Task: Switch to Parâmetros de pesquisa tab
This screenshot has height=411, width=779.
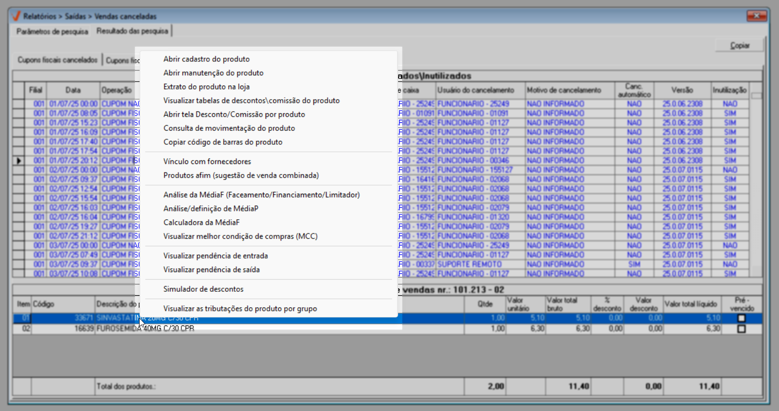Action: click(x=52, y=31)
